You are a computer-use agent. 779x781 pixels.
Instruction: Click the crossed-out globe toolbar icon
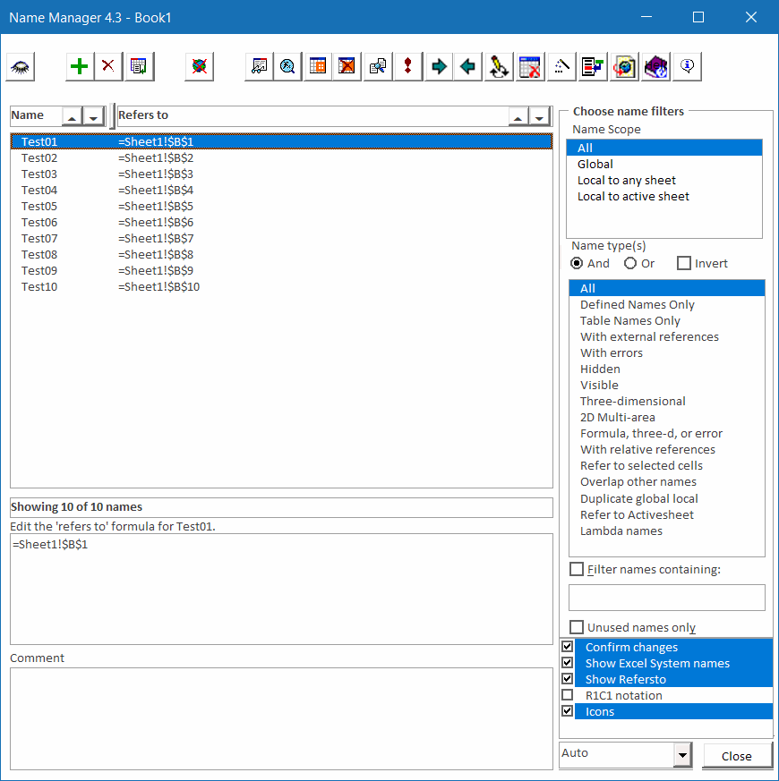click(199, 66)
